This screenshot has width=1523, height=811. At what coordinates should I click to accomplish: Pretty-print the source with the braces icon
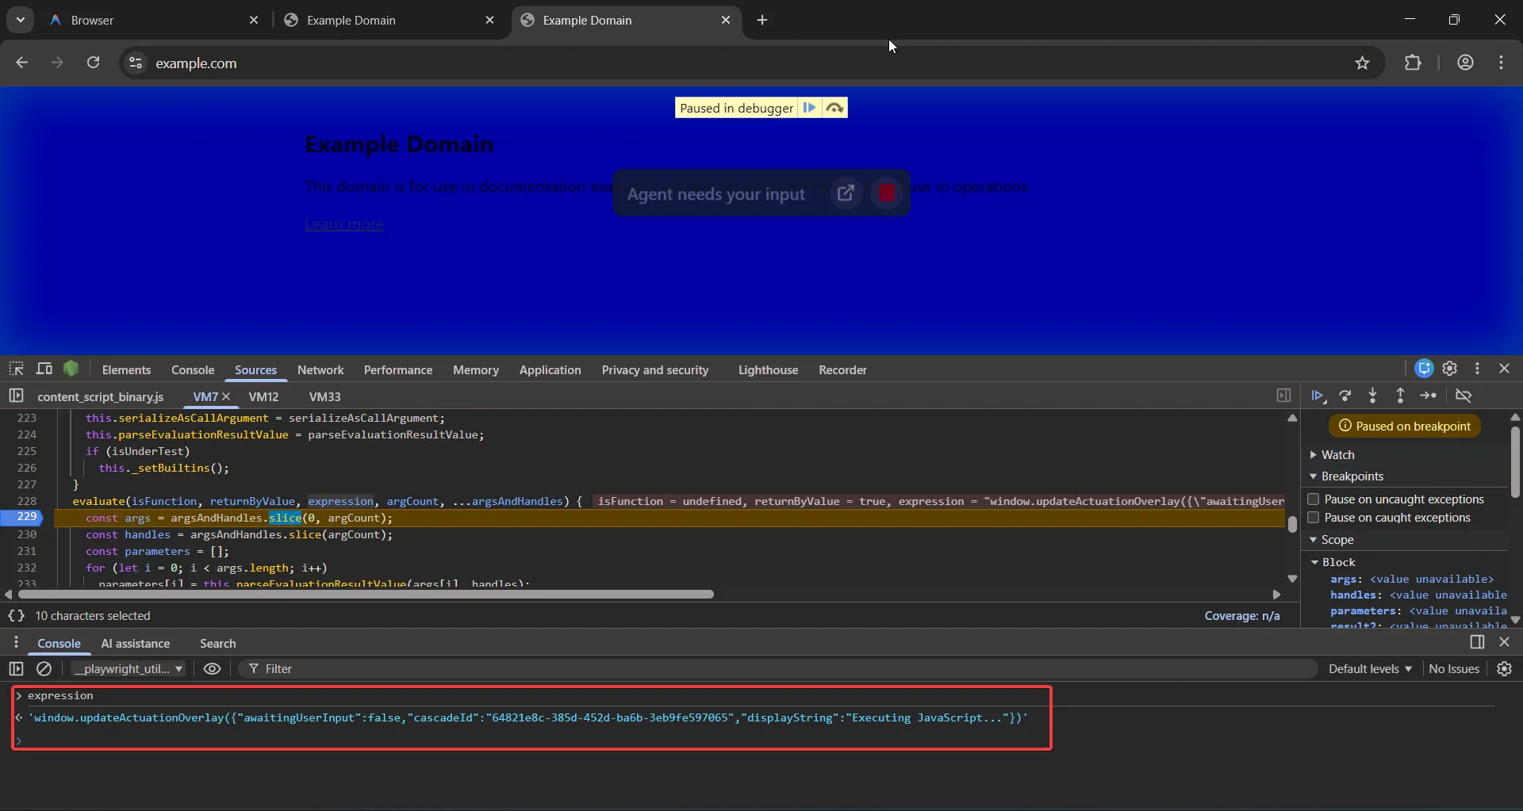pos(16,616)
